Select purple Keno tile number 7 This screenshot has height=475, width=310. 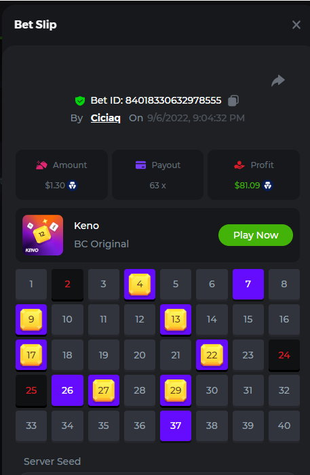[x=248, y=284]
